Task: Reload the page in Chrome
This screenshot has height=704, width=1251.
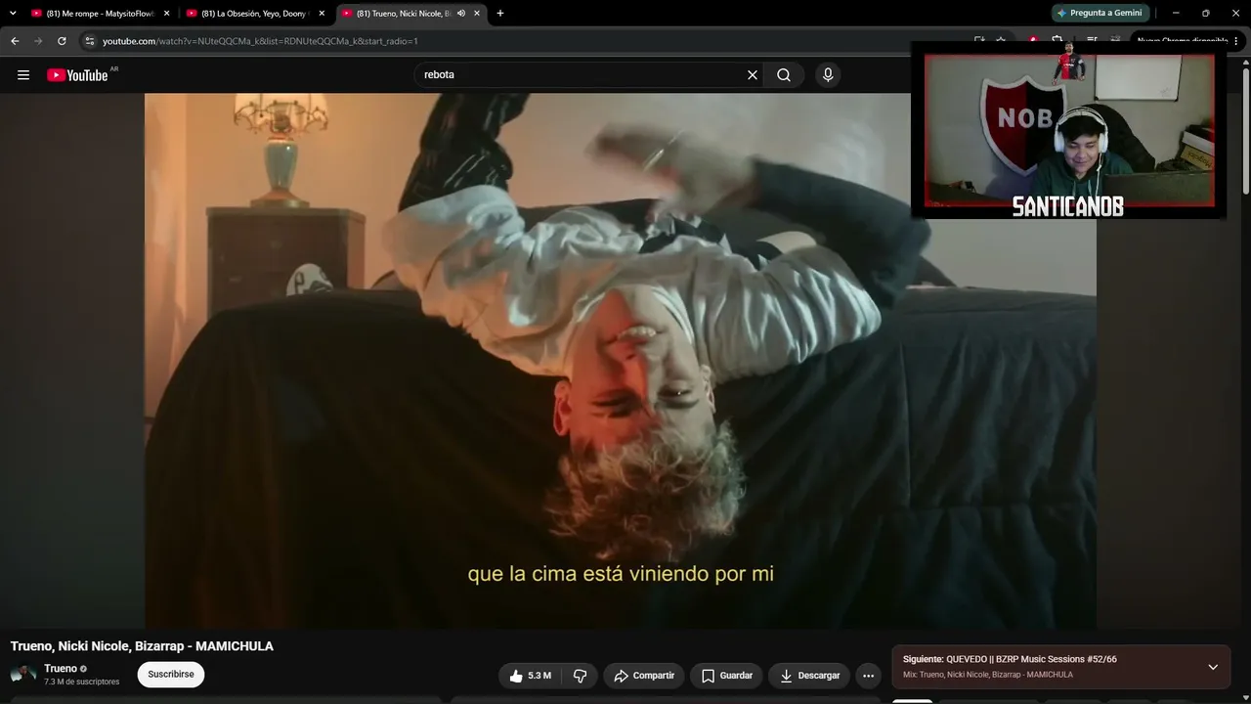Action: [x=62, y=41]
